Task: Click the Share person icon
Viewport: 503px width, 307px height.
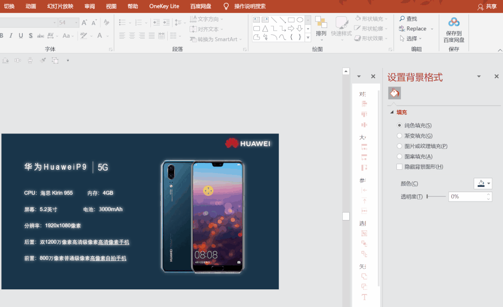Action: click(480, 7)
